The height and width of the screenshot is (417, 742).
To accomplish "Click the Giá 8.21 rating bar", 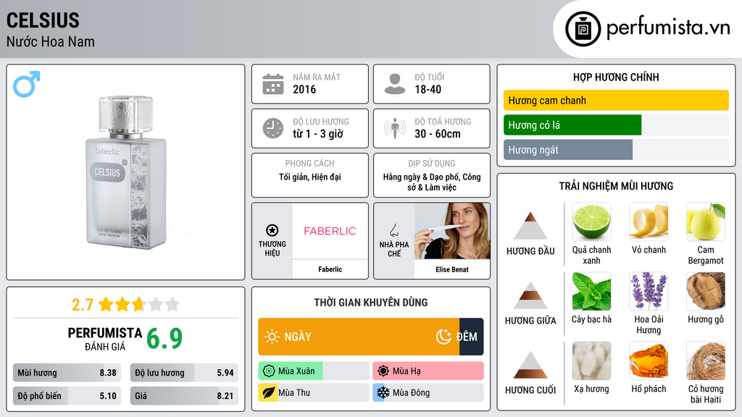I will tap(184, 396).
